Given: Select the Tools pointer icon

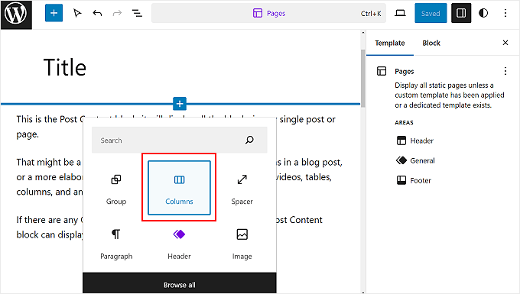Looking at the screenshot, I should pos(77,13).
